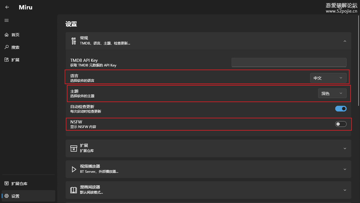Open the 主题 dropdown showing 深色

pos(332,93)
